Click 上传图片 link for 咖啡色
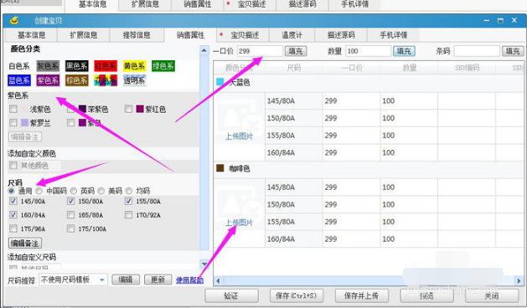Screen dimensions: 527x308 (x=239, y=223)
